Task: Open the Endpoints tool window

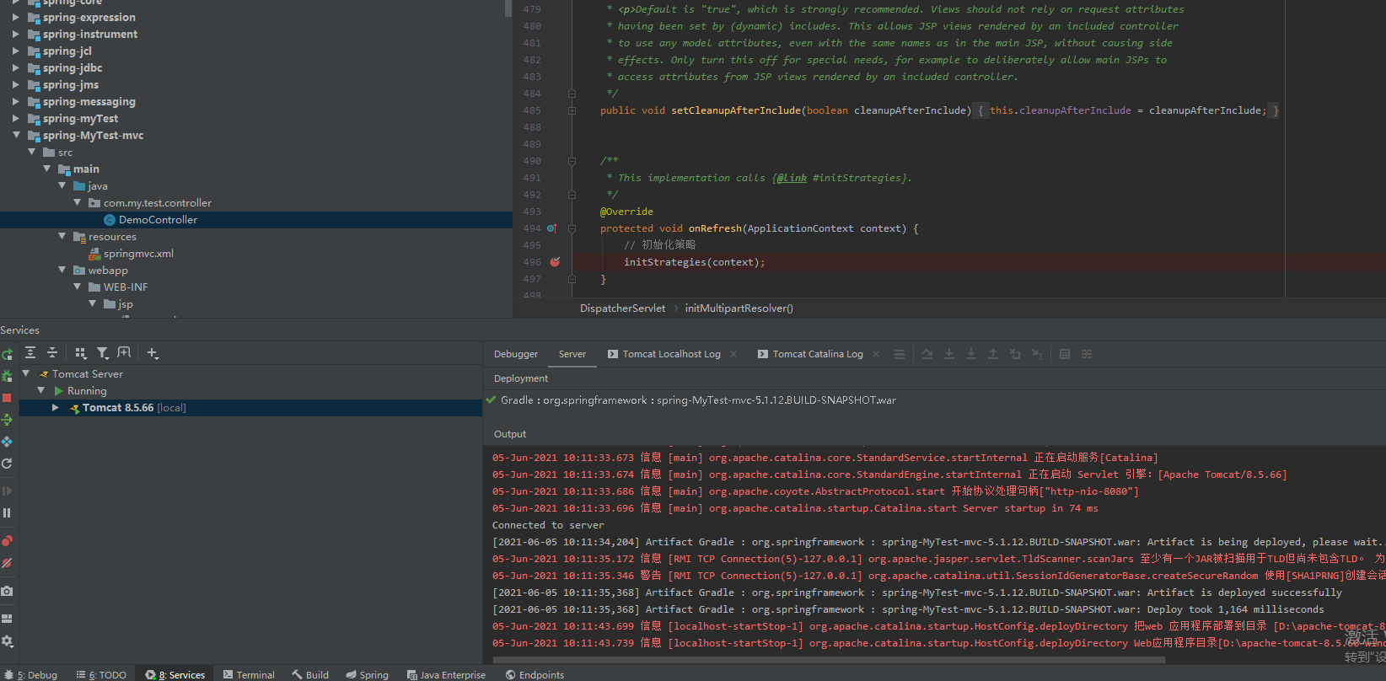Action: click(x=535, y=674)
